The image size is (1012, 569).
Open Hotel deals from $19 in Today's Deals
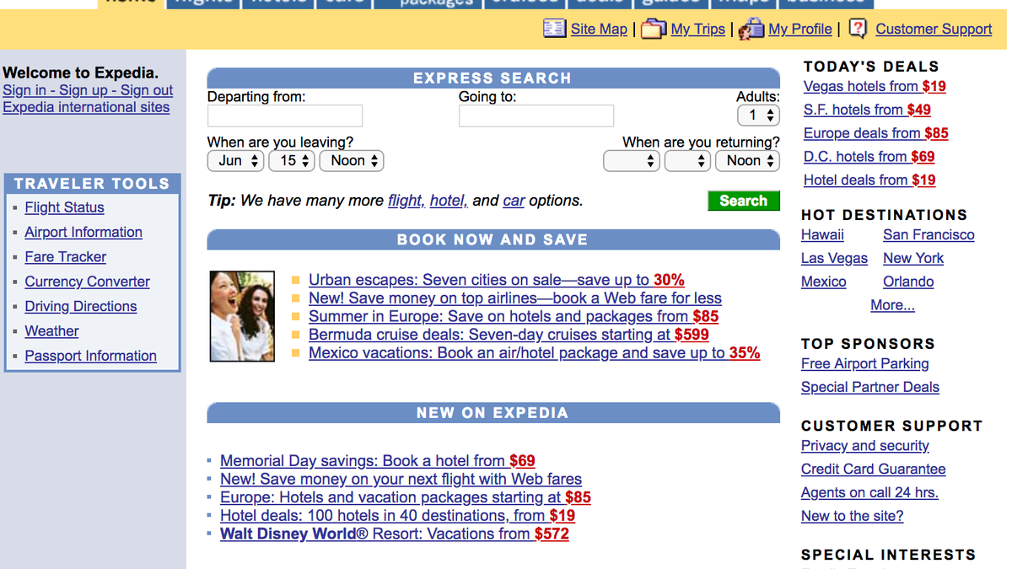869,180
